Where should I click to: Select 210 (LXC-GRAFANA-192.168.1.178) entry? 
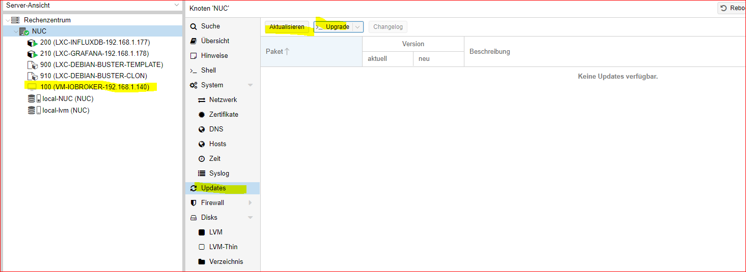pos(95,54)
